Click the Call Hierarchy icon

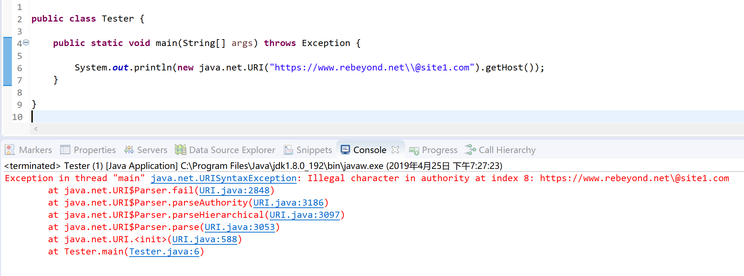(470, 149)
